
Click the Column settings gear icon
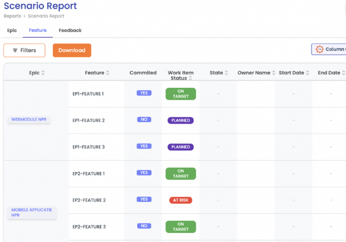pyautogui.click(x=319, y=50)
